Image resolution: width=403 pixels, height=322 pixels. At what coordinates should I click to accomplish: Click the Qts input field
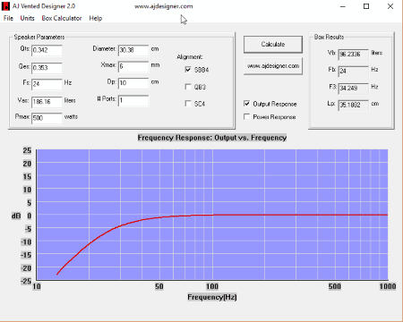pos(47,50)
